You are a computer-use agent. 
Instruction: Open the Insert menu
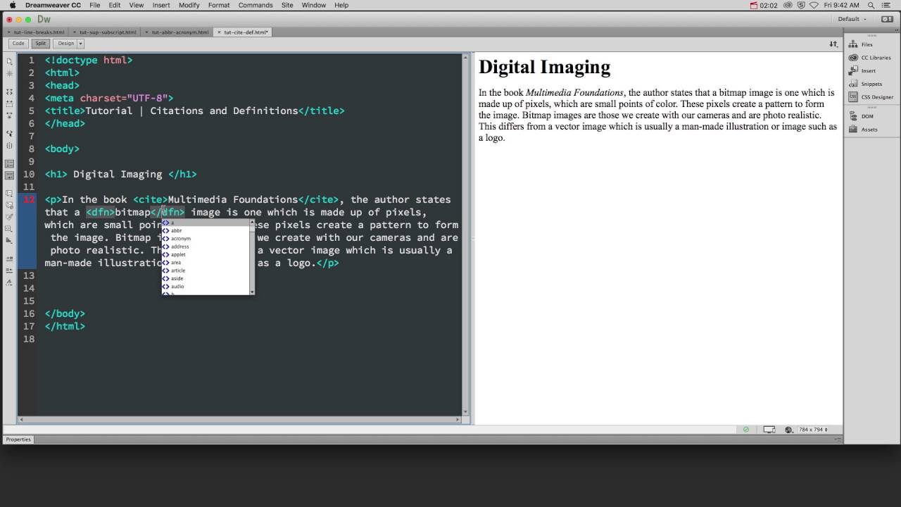click(x=161, y=5)
